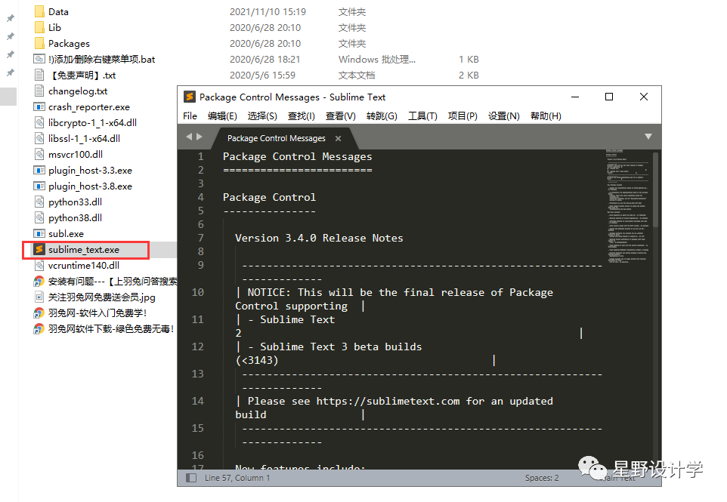The image size is (727, 502).
Task: Open the 工具(T) menu
Action: 423,115
